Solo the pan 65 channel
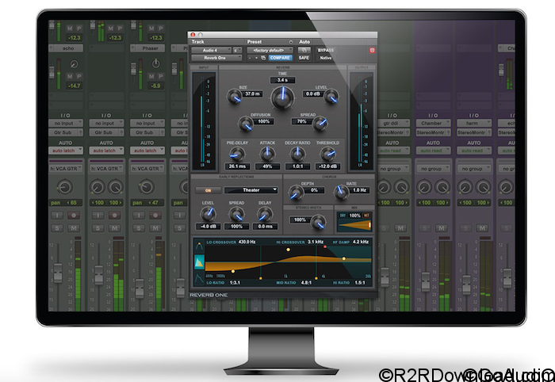Screen dimensions: 555x382 (x=57, y=228)
